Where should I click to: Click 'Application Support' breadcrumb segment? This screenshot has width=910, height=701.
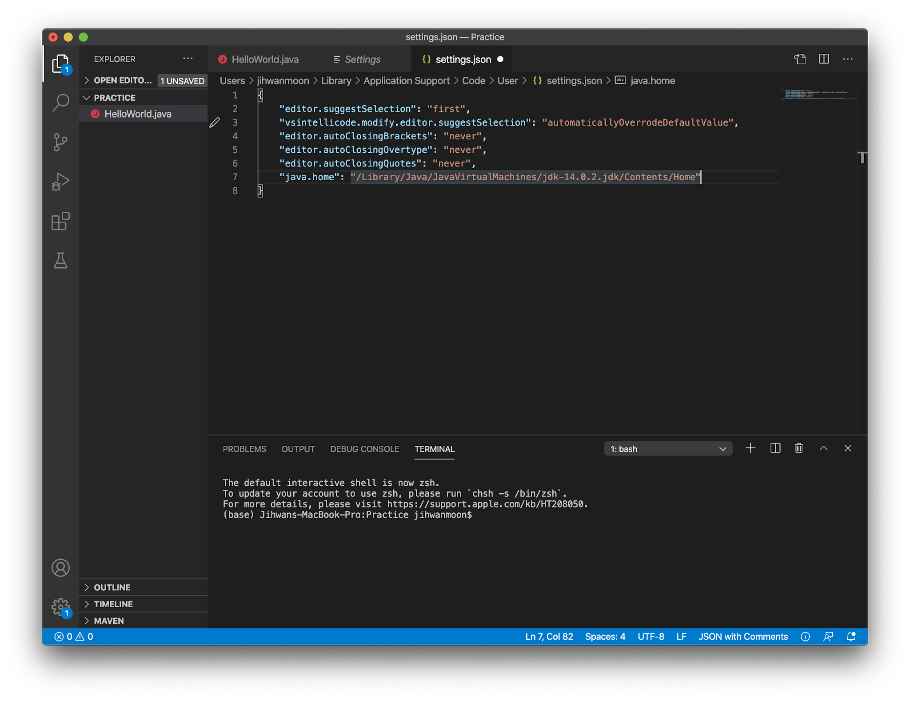(407, 81)
